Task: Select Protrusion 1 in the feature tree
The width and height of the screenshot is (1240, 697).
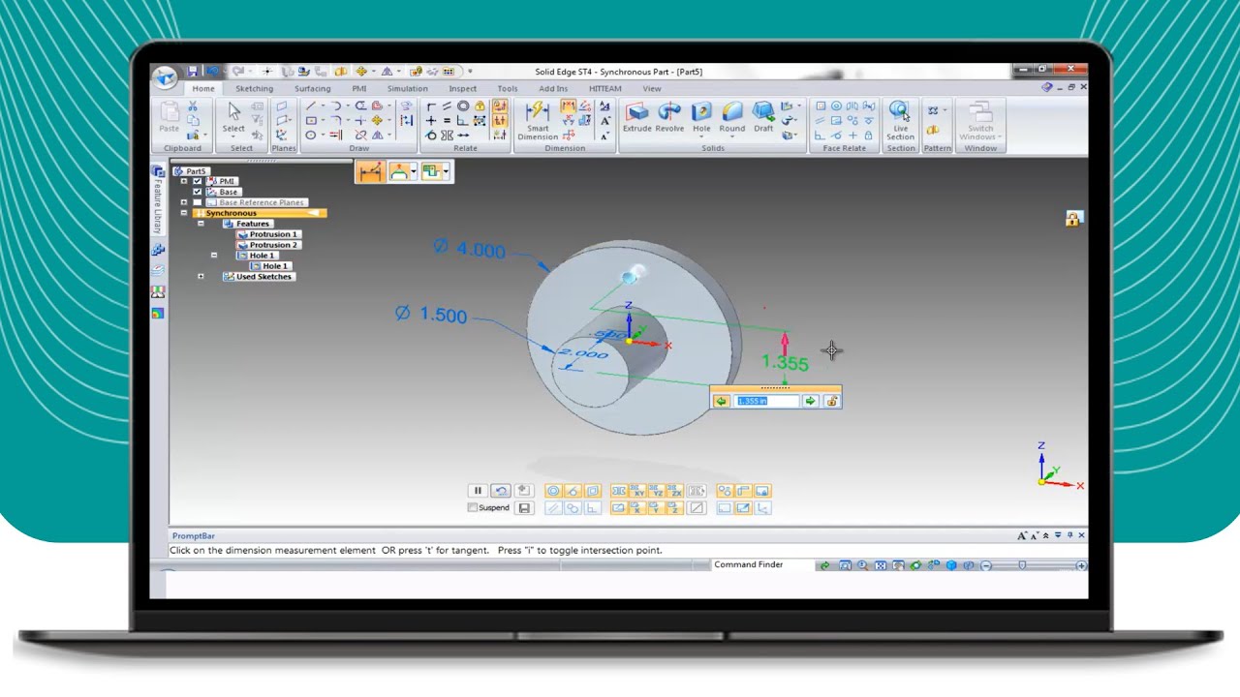Action: 269,234
